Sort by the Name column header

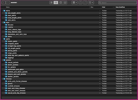coord(8,7)
